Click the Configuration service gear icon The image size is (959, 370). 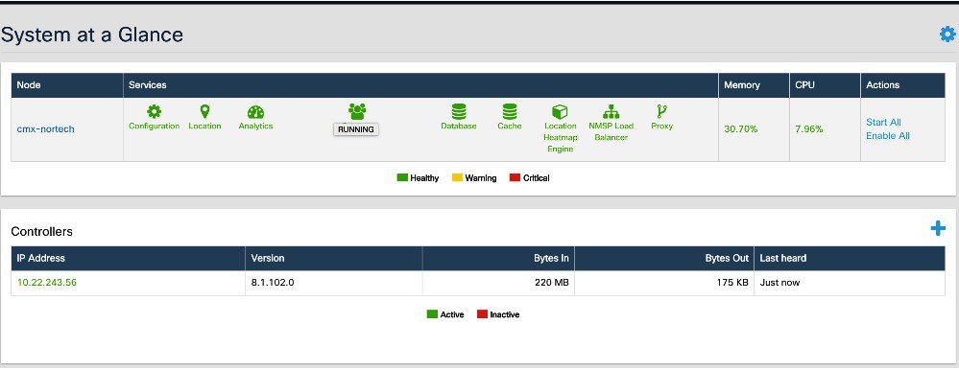[x=155, y=111]
